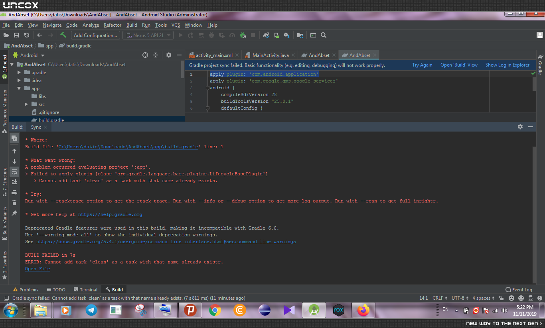545x328 pixels.
Task: Open the Problems tool window tab
Action: (26, 290)
